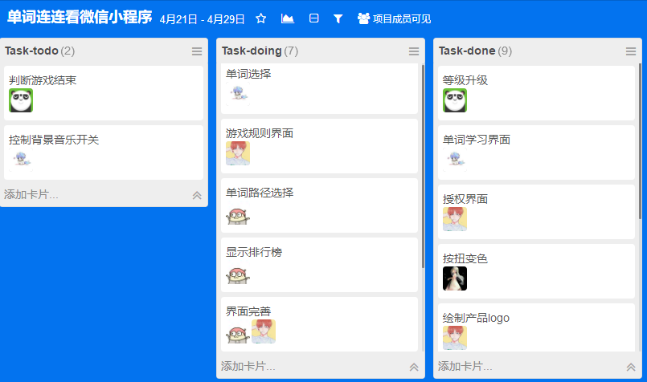Click the Task-done list vertical scrollbar
647x382 pixels.
pos(640,143)
